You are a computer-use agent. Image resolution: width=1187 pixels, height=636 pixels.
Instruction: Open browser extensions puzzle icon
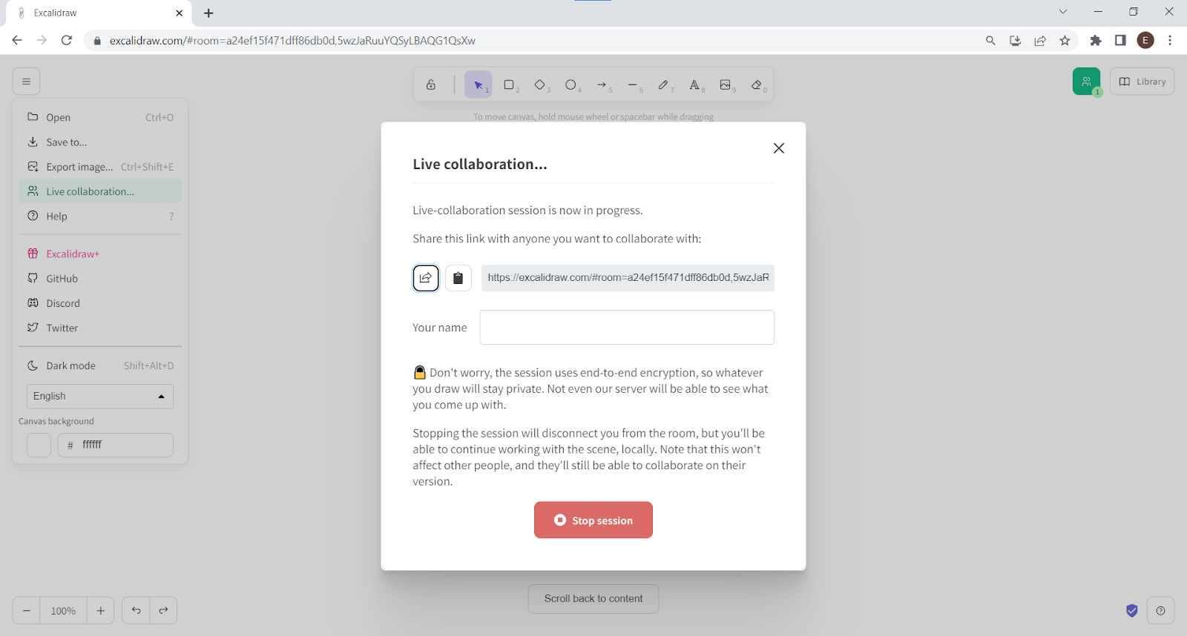pyautogui.click(x=1096, y=41)
